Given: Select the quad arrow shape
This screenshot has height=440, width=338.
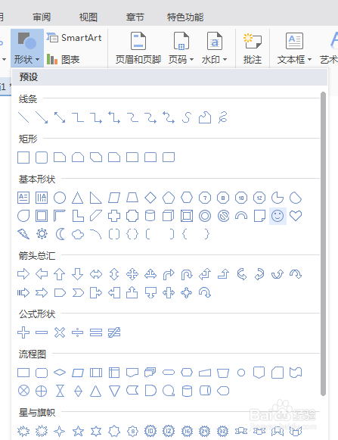Looking at the screenshot, I should pyautogui.click(x=132, y=274).
